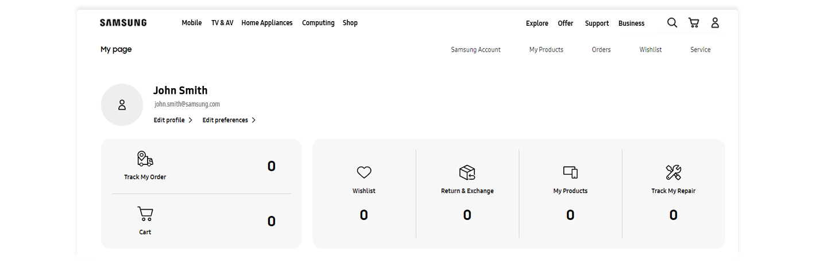The width and height of the screenshot is (827, 272).
Task: Click the Track My Order truck icon
Action: (x=145, y=159)
